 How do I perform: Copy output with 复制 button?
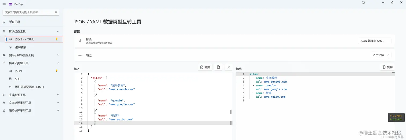387,67
